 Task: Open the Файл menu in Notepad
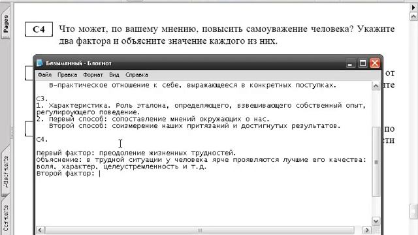point(44,75)
